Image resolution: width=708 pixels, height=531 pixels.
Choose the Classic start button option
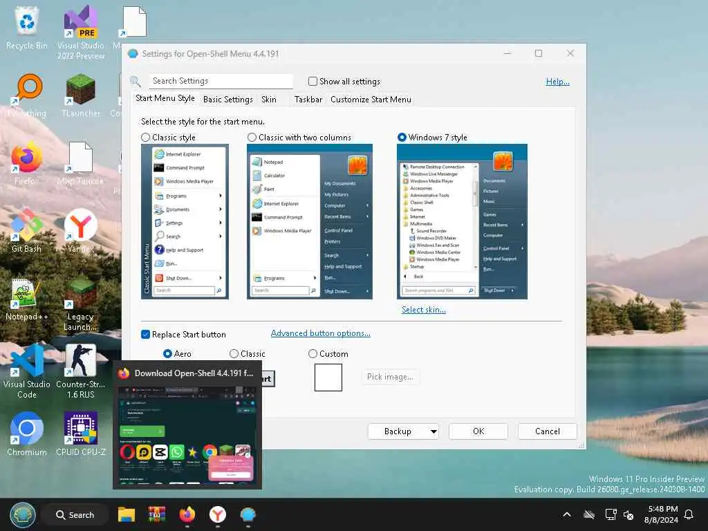(x=234, y=354)
